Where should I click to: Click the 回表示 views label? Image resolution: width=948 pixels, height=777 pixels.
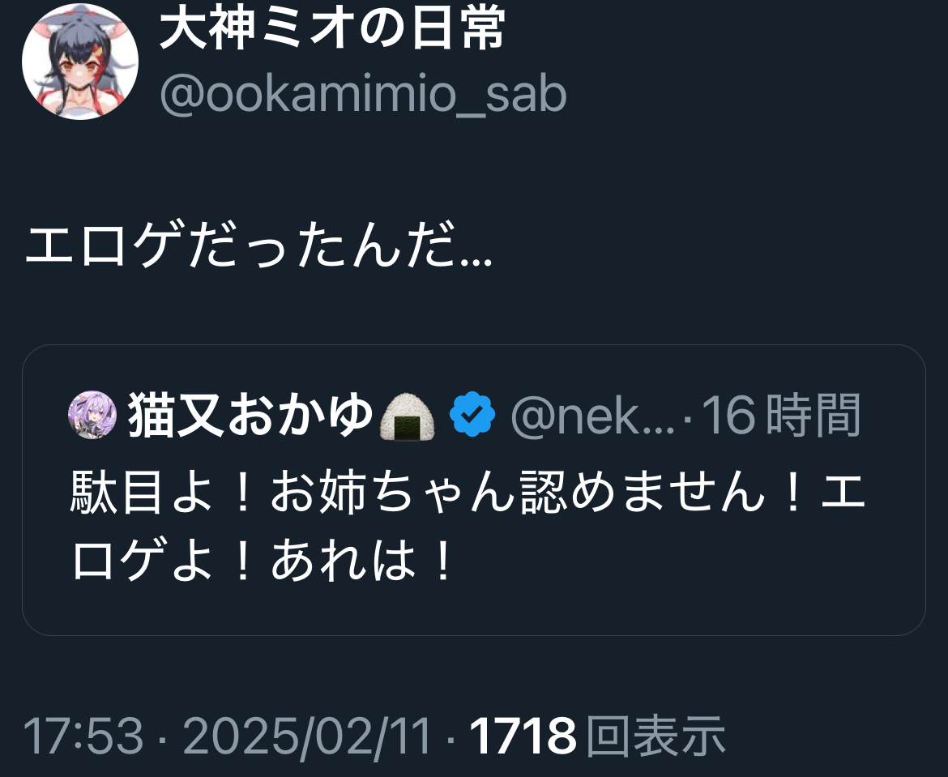(655, 736)
